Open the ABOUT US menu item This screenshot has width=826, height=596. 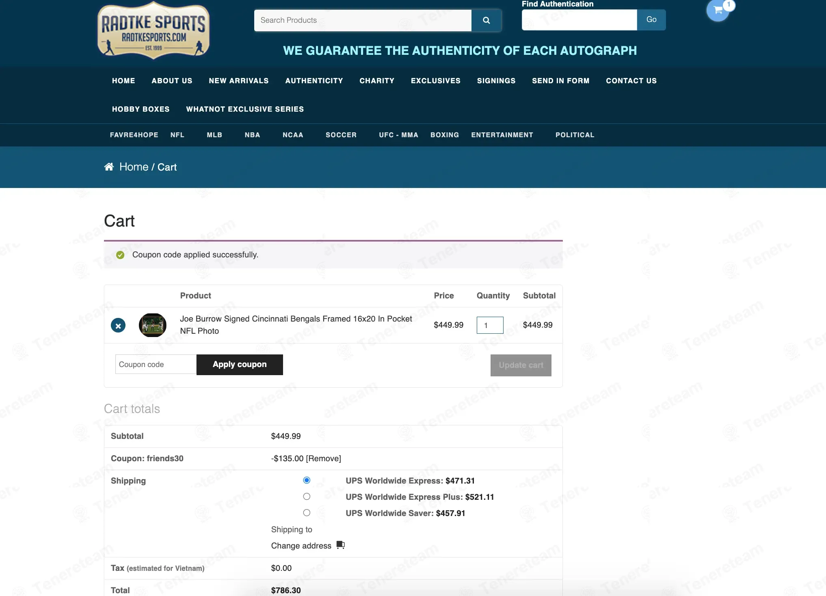172,81
